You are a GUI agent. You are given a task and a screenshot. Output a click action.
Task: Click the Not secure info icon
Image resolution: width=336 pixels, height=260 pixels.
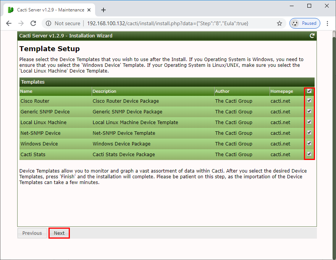(x=48, y=23)
